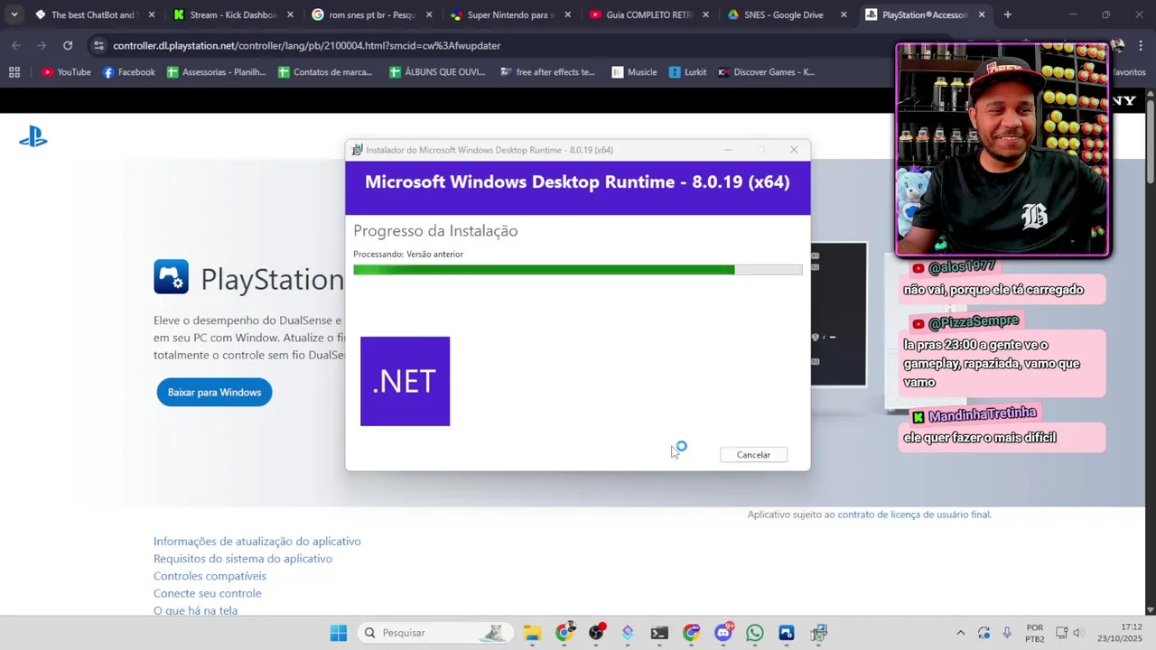Screen dimensions: 1156x650
Task: Click the PlayStation logo on the page
Action: [33, 137]
